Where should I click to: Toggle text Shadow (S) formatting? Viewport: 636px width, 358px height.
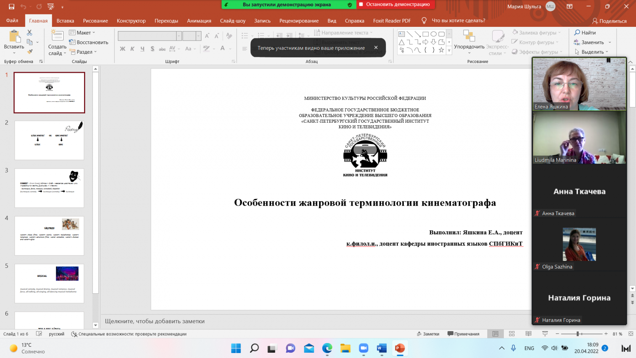152,49
